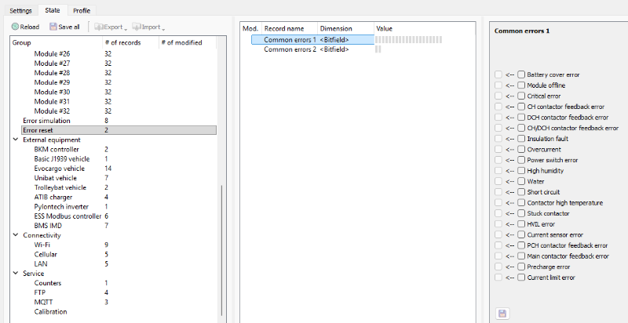Check Contactor high temperature checkbox
The image size is (628, 323).
click(521, 203)
